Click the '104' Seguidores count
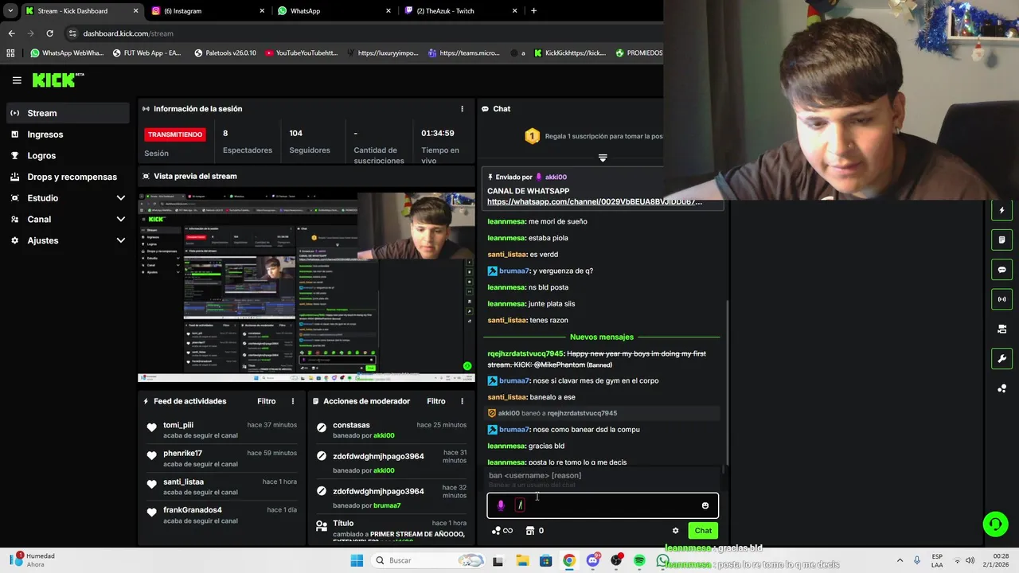This screenshot has width=1019, height=573. [x=295, y=133]
